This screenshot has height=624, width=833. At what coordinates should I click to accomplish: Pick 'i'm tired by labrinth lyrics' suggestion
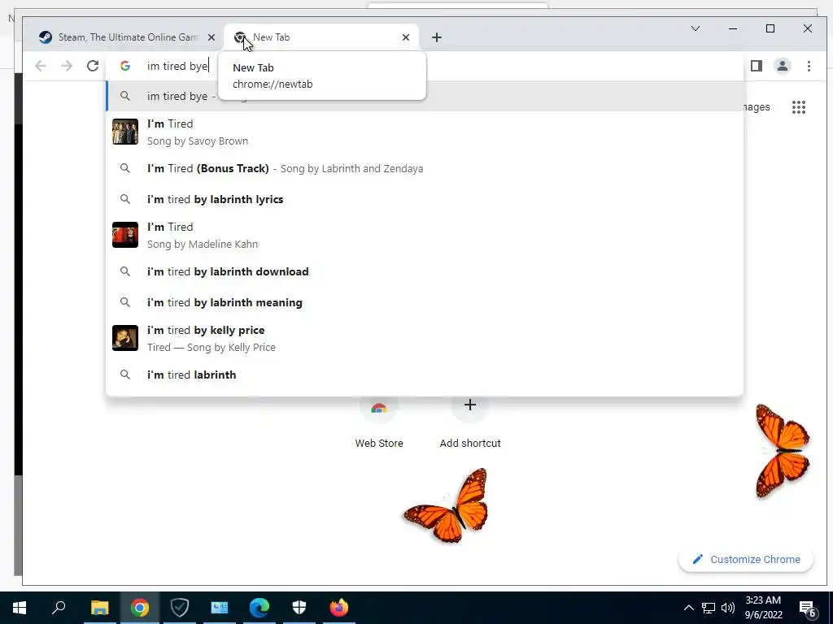[x=425, y=199]
